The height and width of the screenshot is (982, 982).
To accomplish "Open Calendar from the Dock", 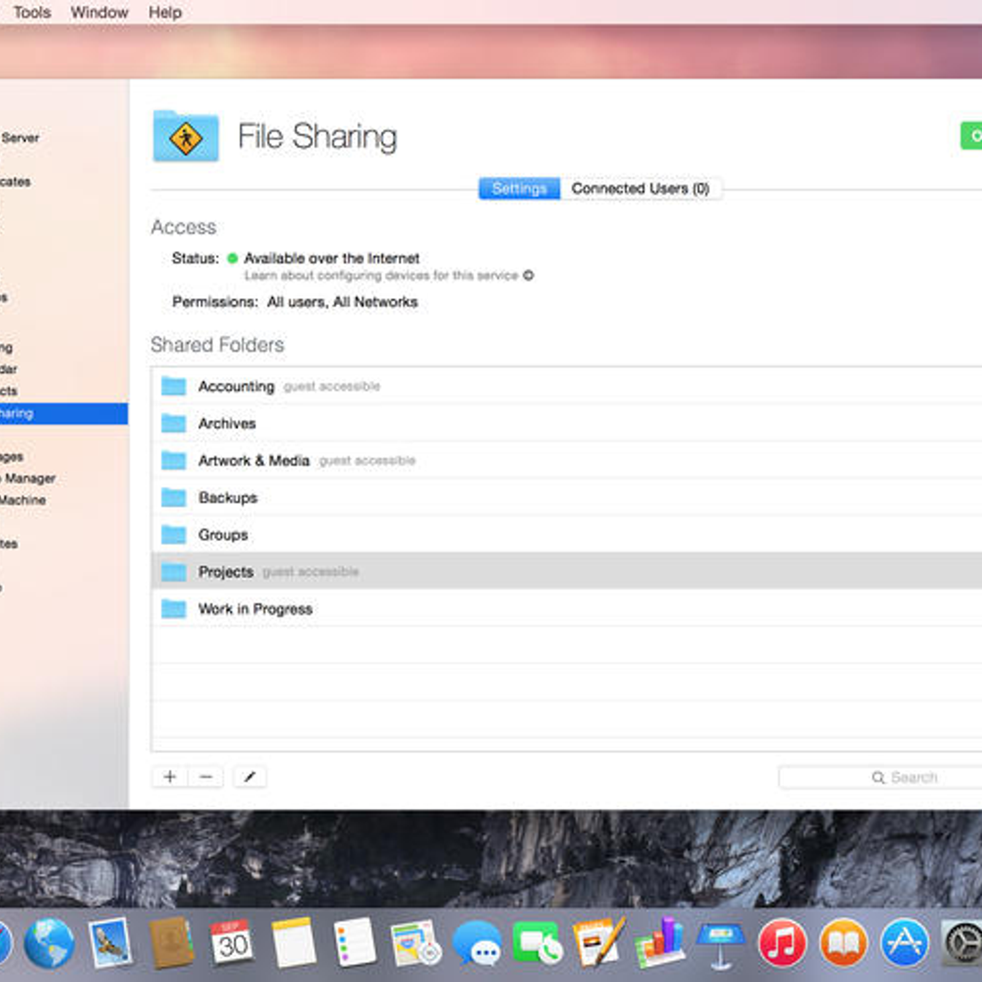I will 232,943.
